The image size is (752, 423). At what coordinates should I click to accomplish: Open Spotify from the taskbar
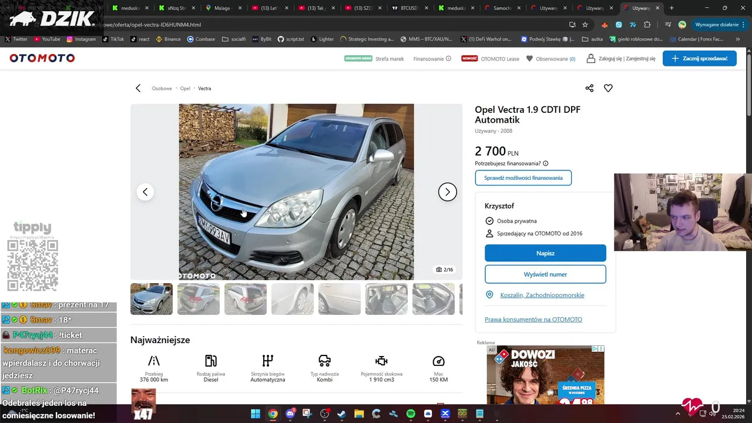[411, 414]
